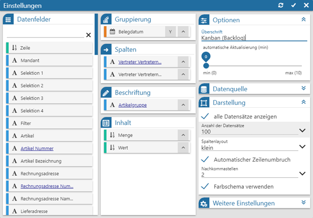The image size is (313, 218).
Task: Clear the Datenfelder search with X icon
Action: [88, 35]
